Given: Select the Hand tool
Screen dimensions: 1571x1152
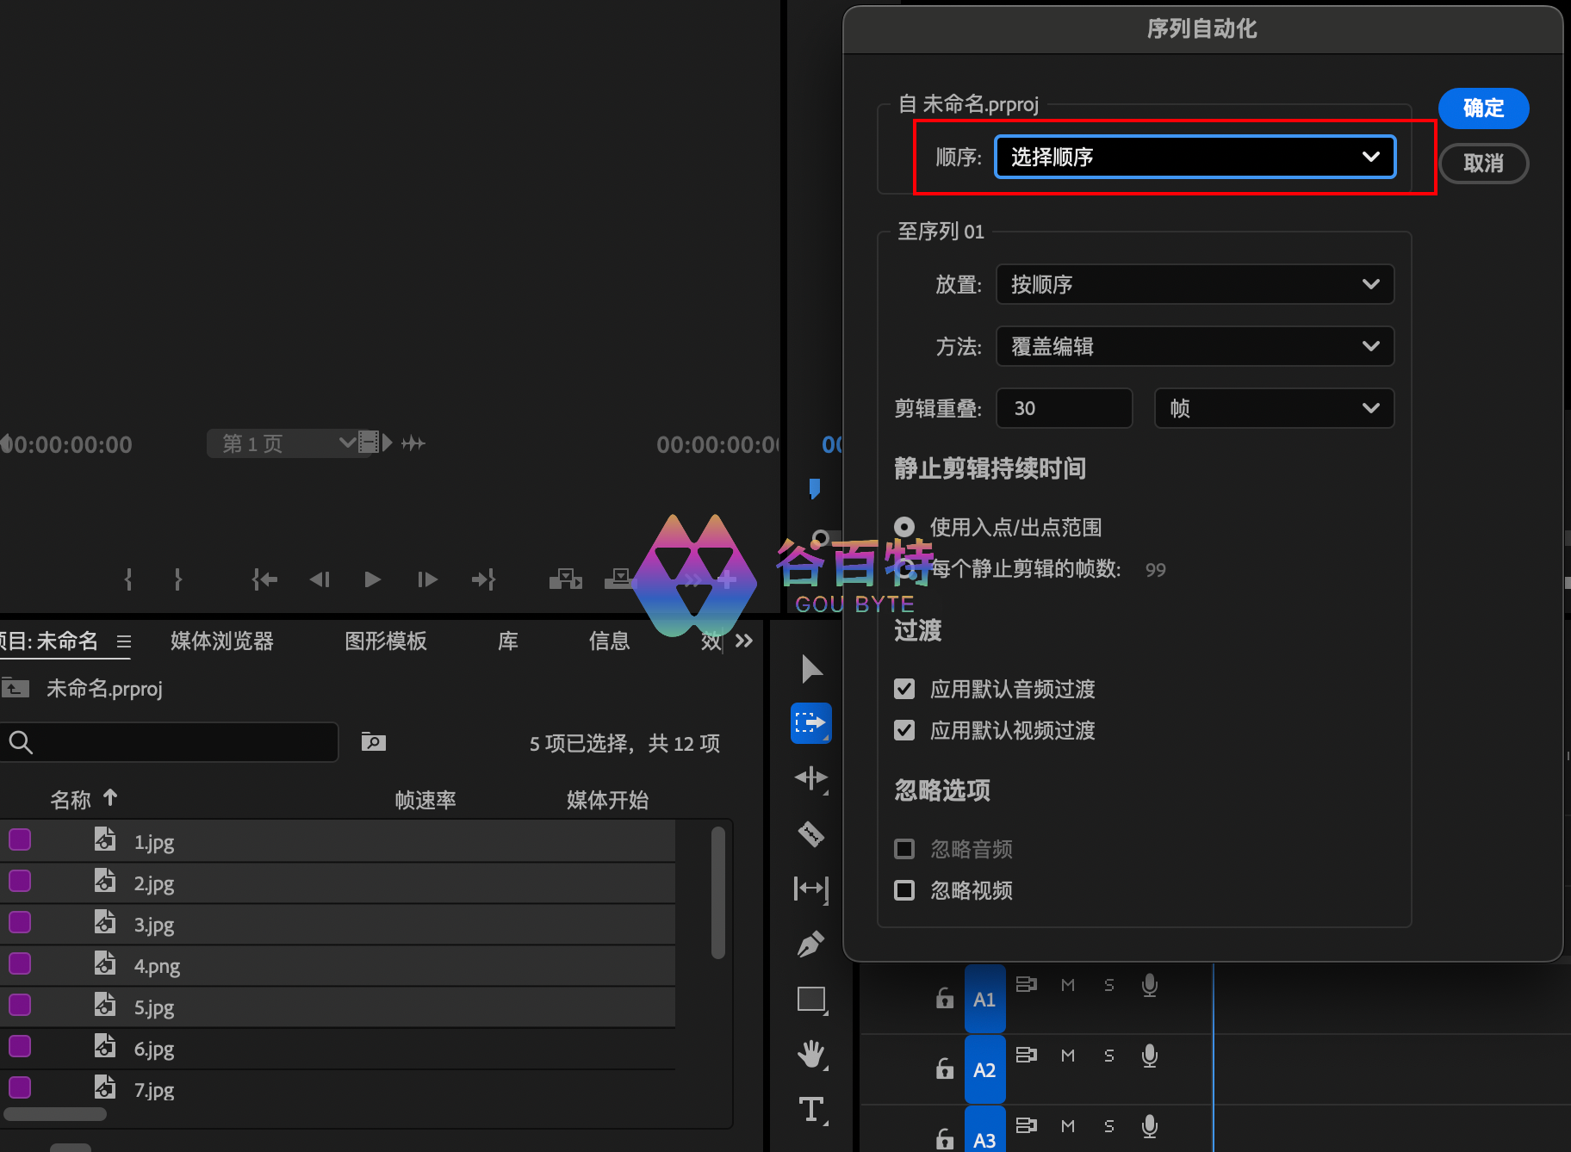Looking at the screenshot, I should tap(810, 1054).
